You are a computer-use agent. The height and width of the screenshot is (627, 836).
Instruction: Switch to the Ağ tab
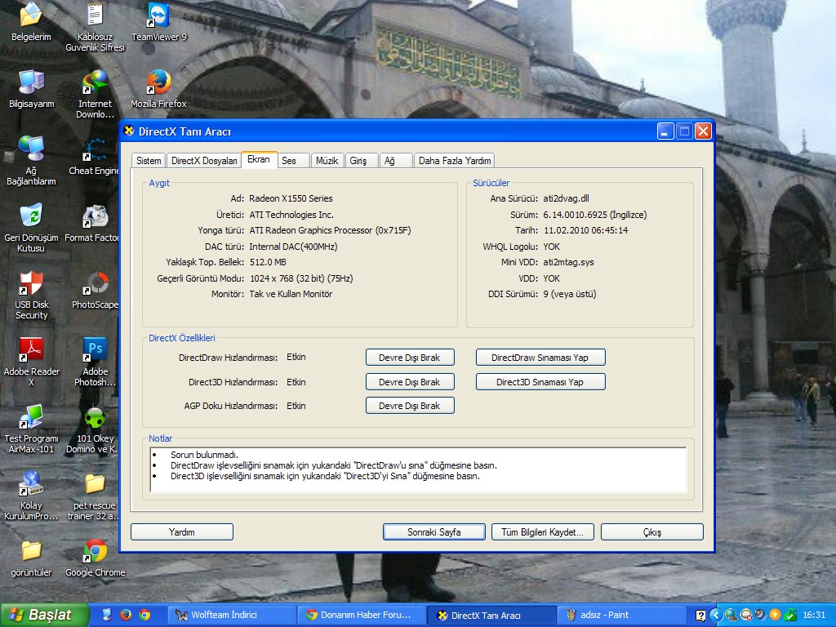396,161
